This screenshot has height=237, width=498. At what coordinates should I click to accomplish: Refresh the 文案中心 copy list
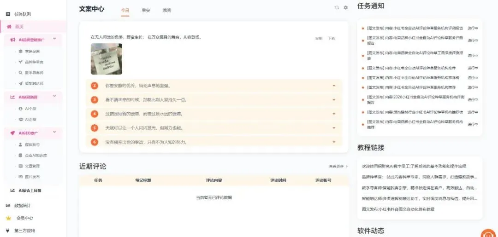tap(337, 8)
